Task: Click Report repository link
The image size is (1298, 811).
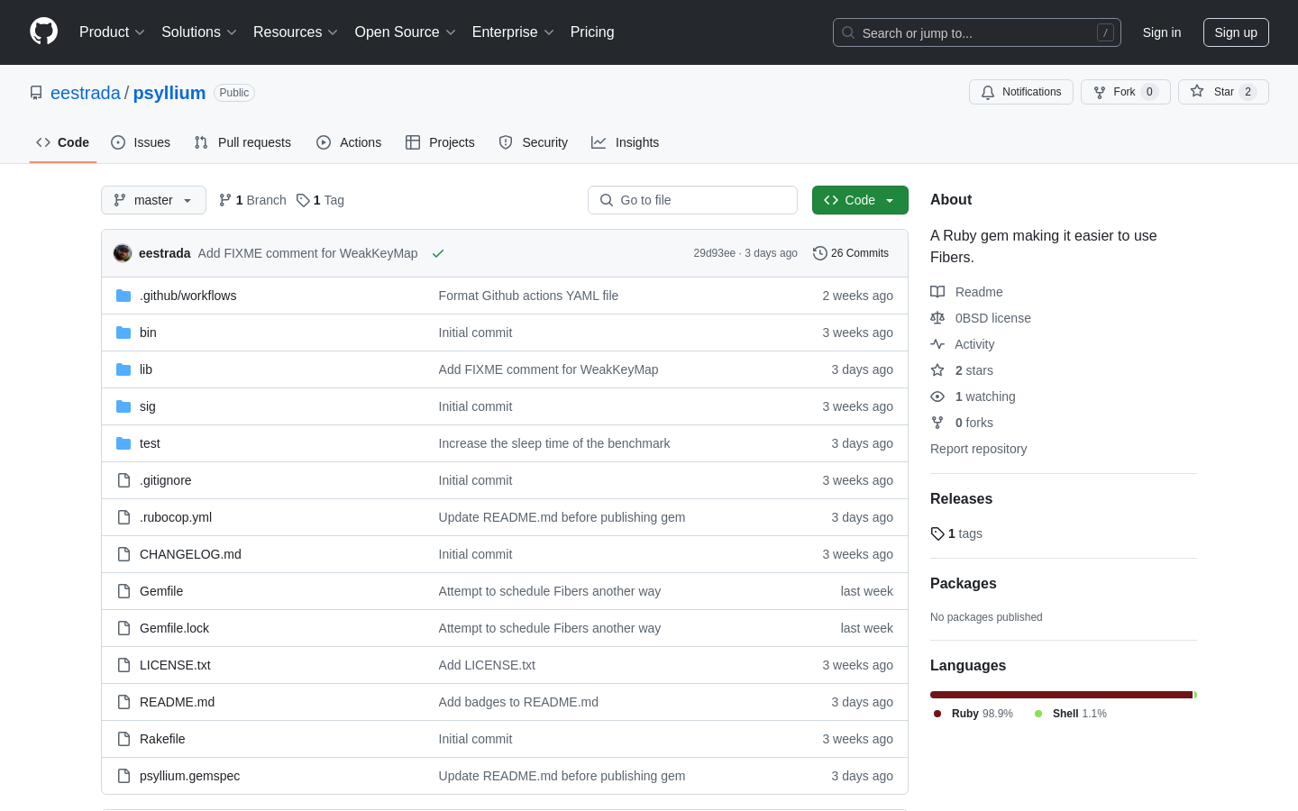Action: tap(978, 449)
